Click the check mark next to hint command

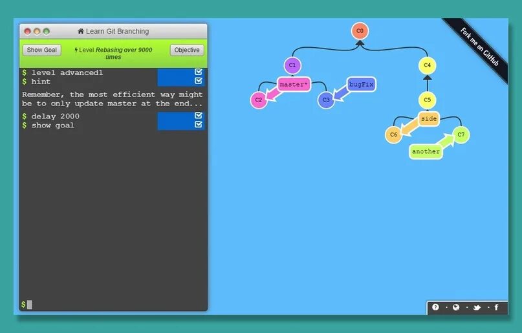199,81
